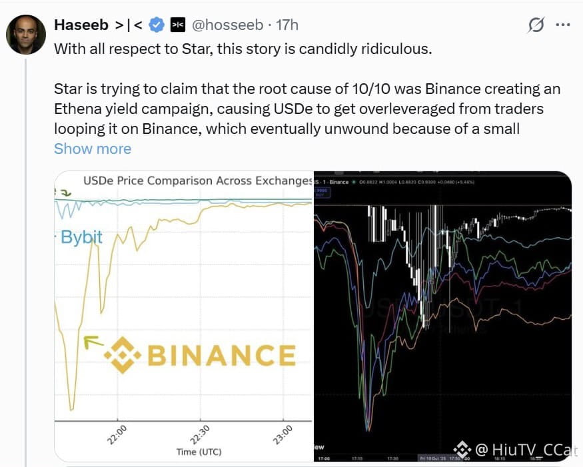Screen dimensions: 583x467
Task: Open Haseeb's profile picture avatar
Action: tap(26, 34)
